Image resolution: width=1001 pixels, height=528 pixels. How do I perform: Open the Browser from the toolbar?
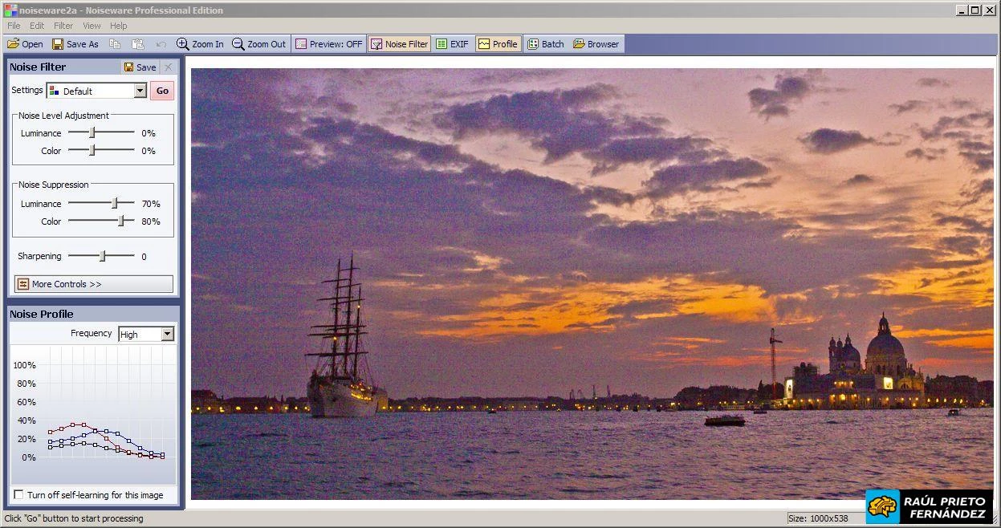(596, 44)
